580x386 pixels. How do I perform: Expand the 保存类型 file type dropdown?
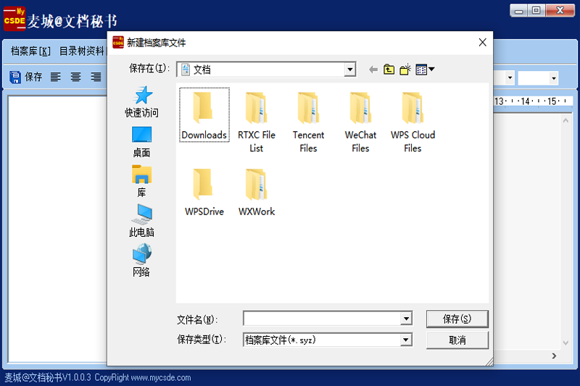click(x=406, y=340)
